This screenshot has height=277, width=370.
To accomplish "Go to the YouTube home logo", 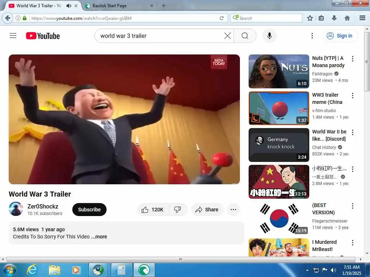I will point(43,36).
